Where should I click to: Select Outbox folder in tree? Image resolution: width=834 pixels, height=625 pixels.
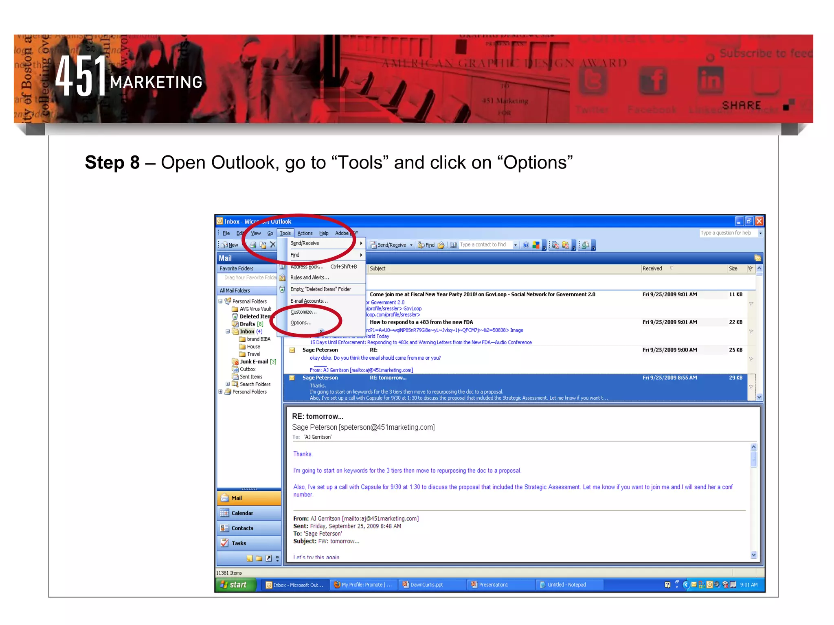(x=244, y=369)
